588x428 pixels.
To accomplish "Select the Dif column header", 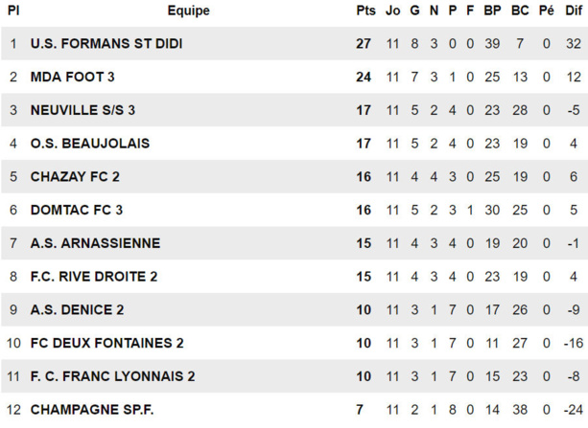I will click(x=574, y=11).
